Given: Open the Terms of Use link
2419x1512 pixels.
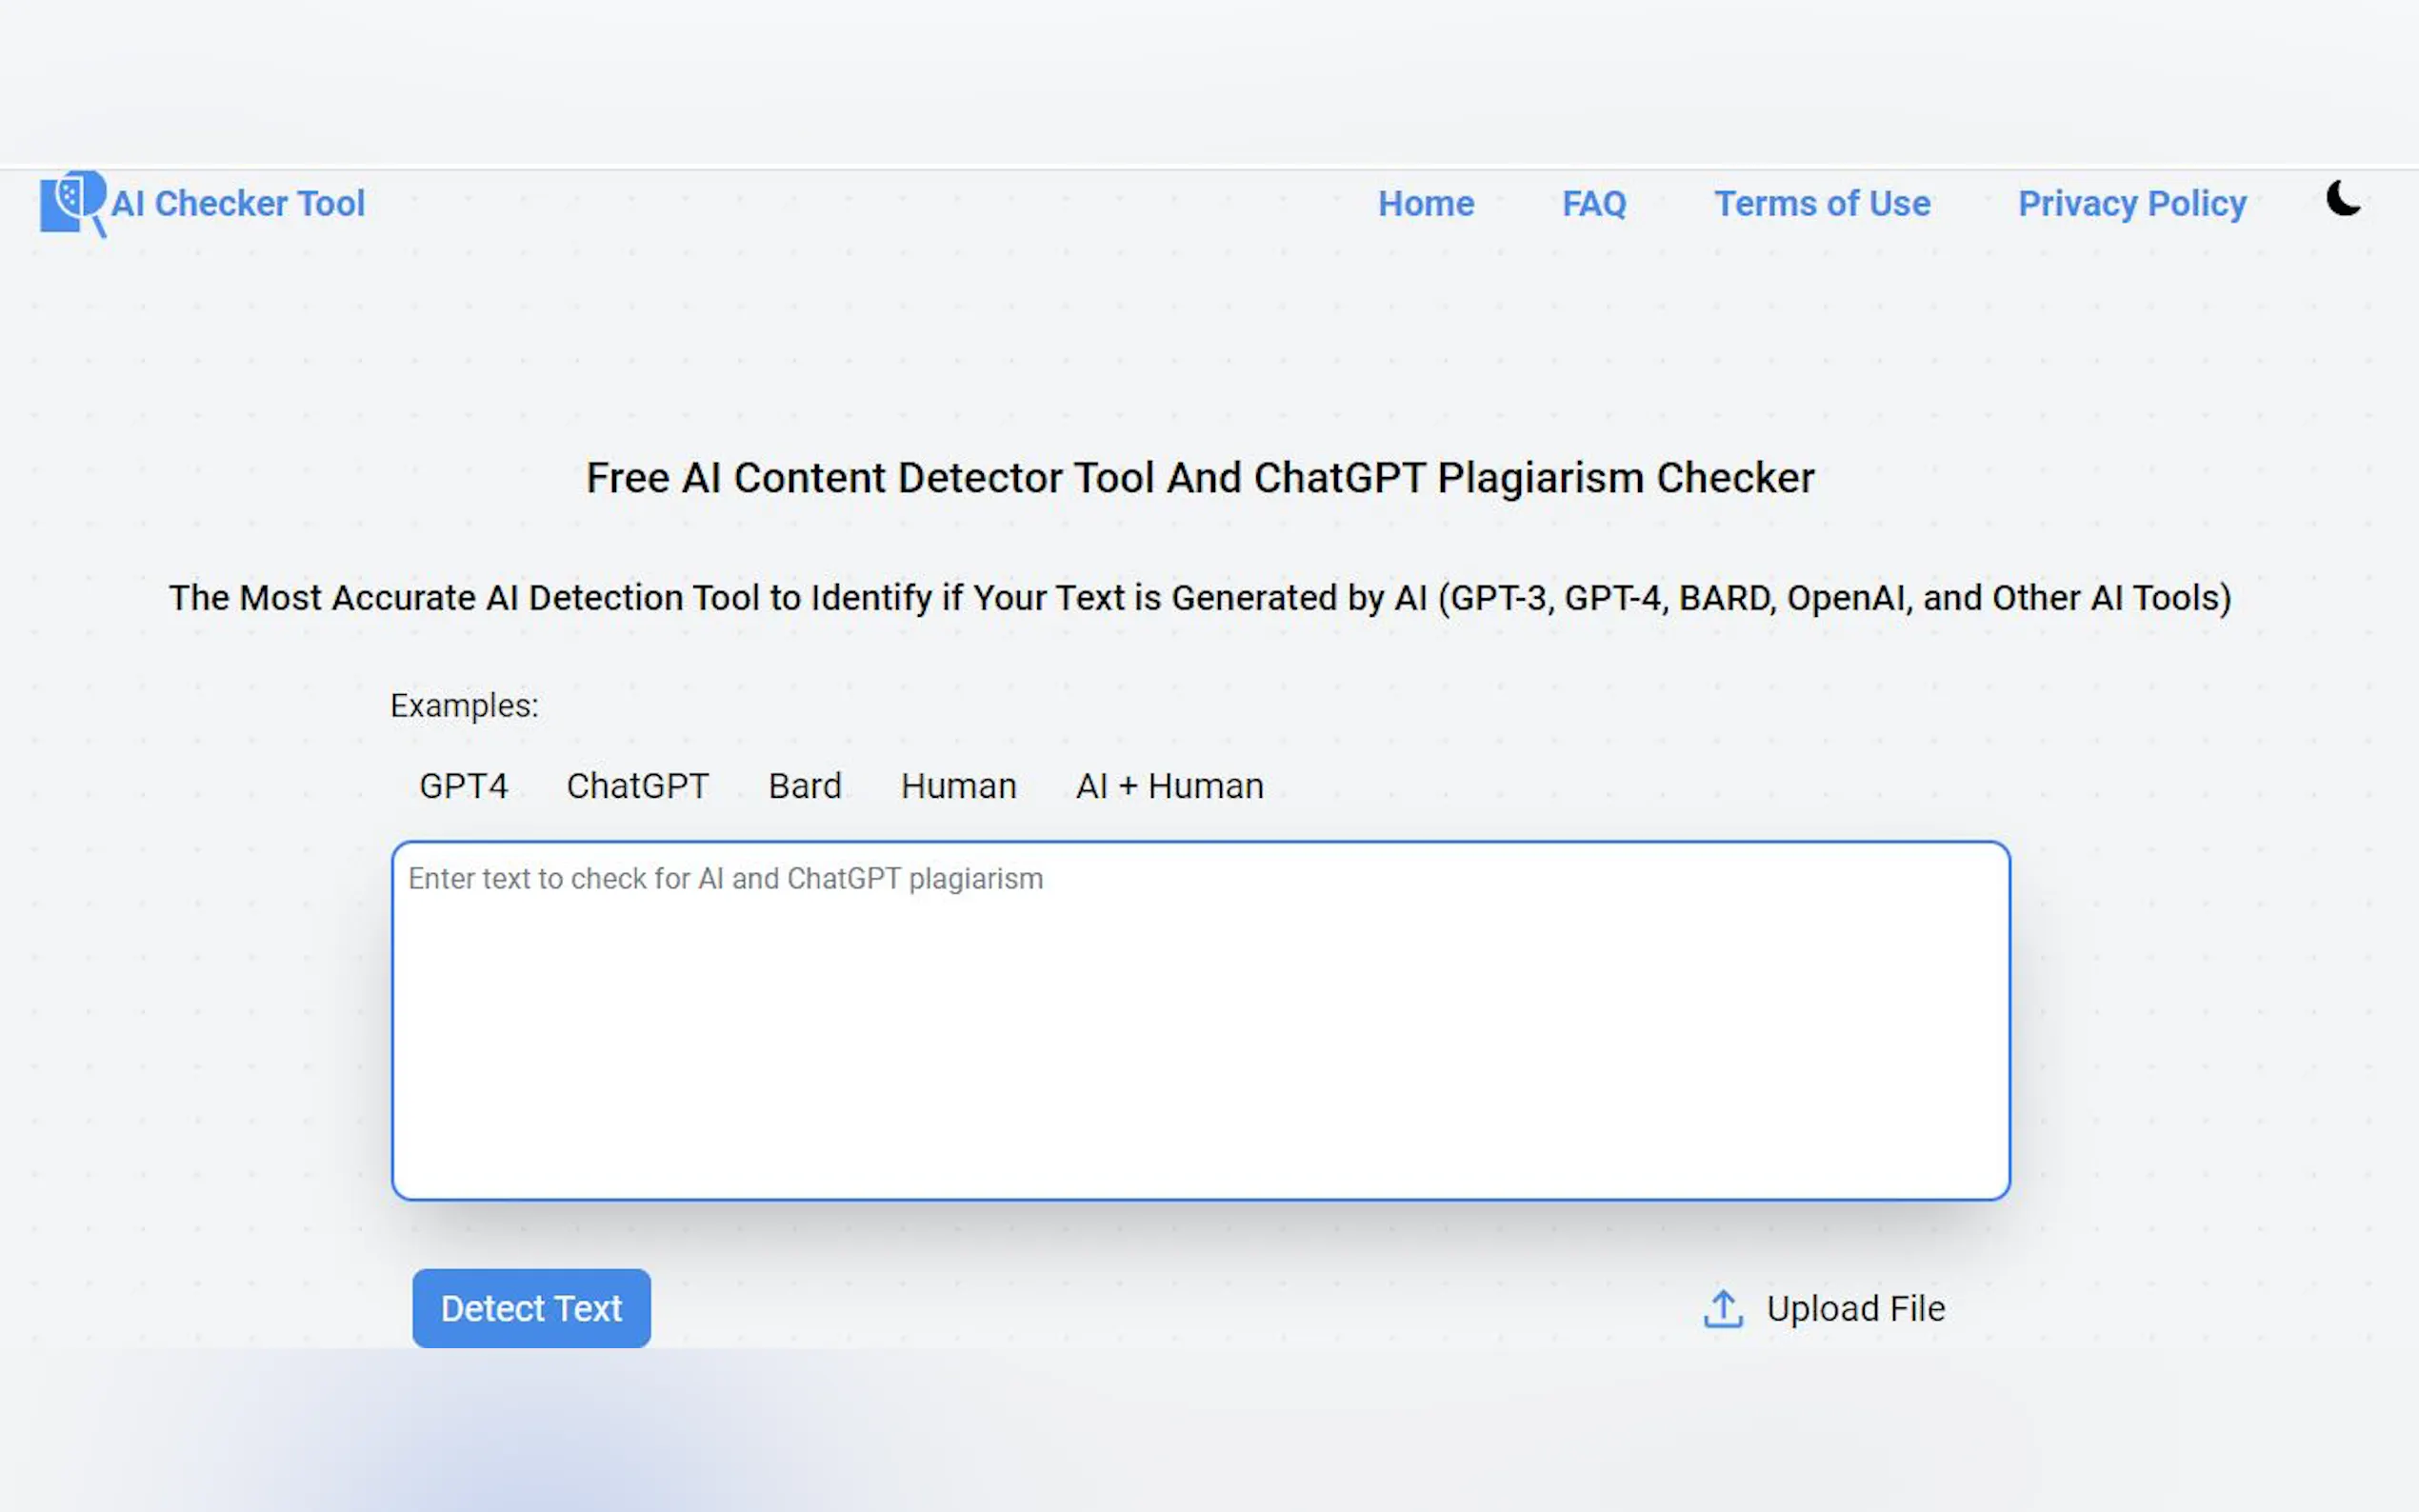Looking at the screenshot, I should [x=1821, y=204].
